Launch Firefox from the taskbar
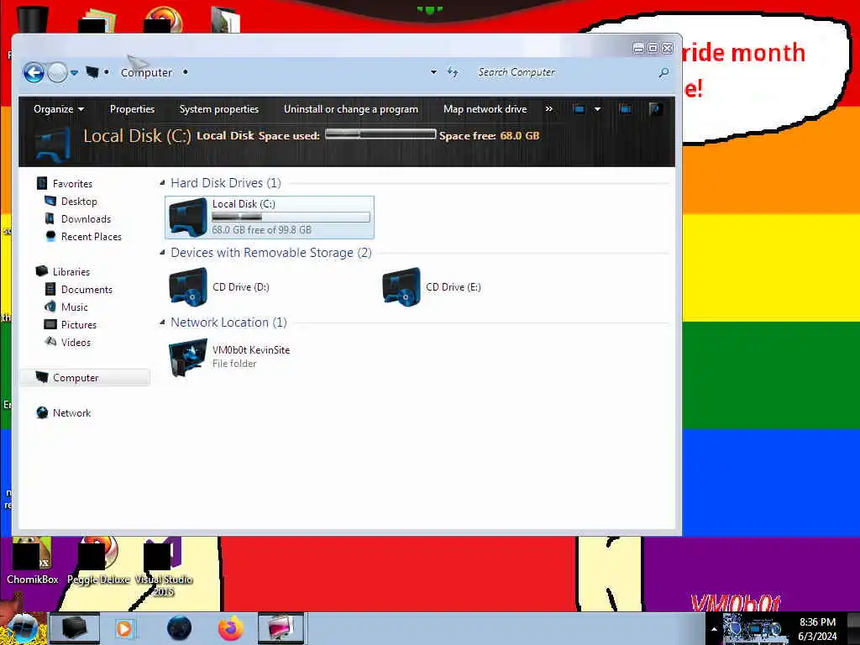 231,628
